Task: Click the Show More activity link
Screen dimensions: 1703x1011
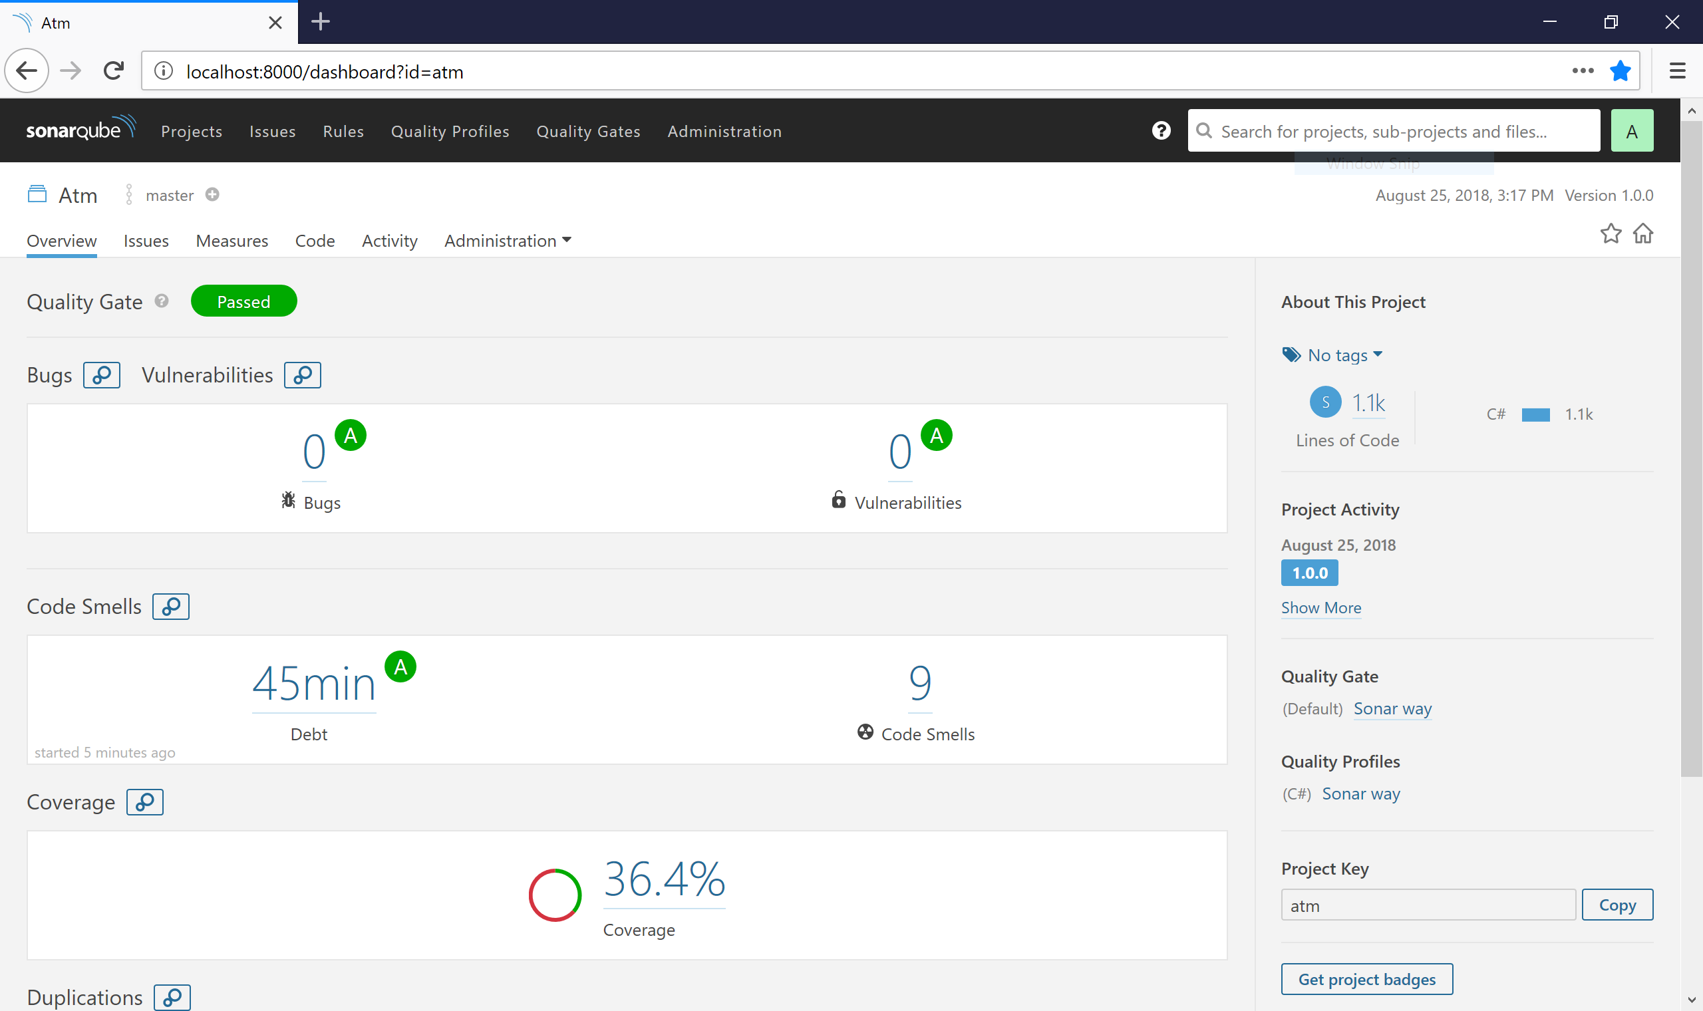Action: coord(1321,607)
